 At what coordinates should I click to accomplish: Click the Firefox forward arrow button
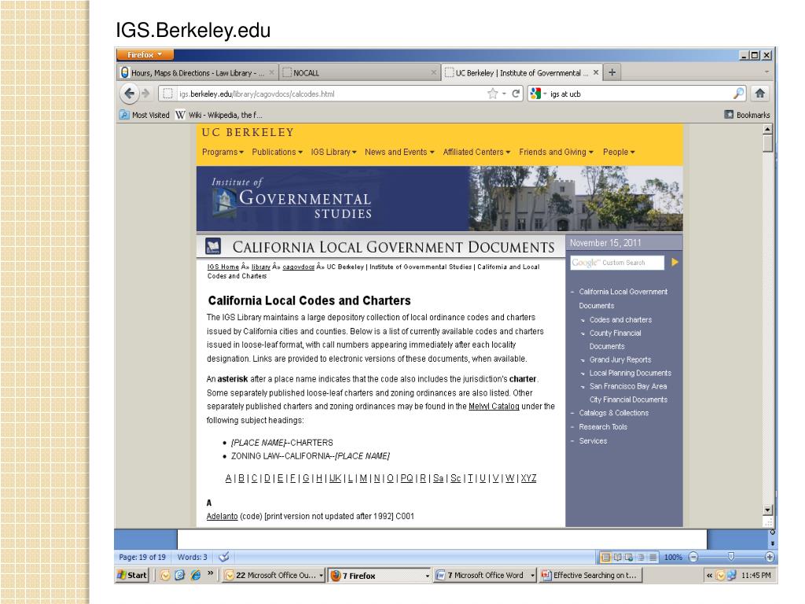[145, 94]
